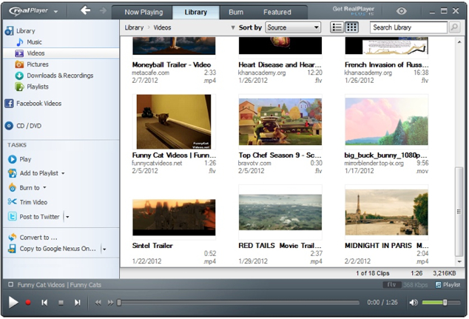Screen dimensions: 469x319
Task: Stop playback with the Stop button
Action: [x=61, y=303]
